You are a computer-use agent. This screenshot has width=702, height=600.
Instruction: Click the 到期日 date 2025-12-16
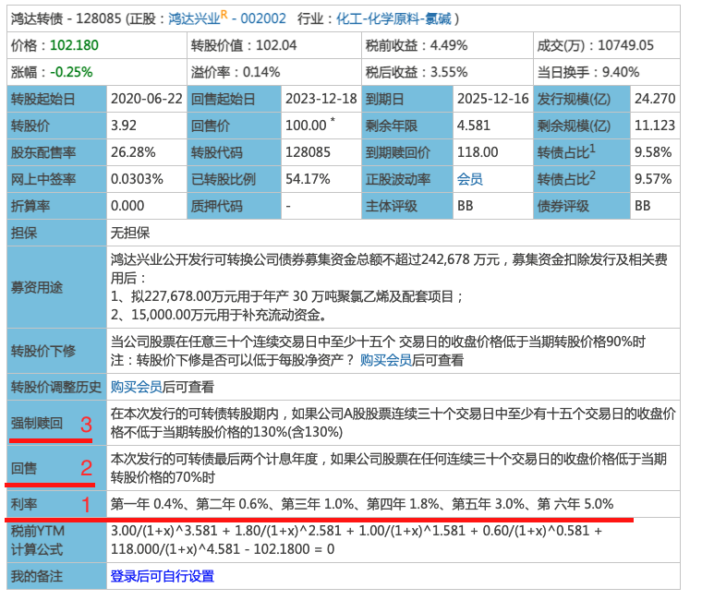[x=493, y=99]
